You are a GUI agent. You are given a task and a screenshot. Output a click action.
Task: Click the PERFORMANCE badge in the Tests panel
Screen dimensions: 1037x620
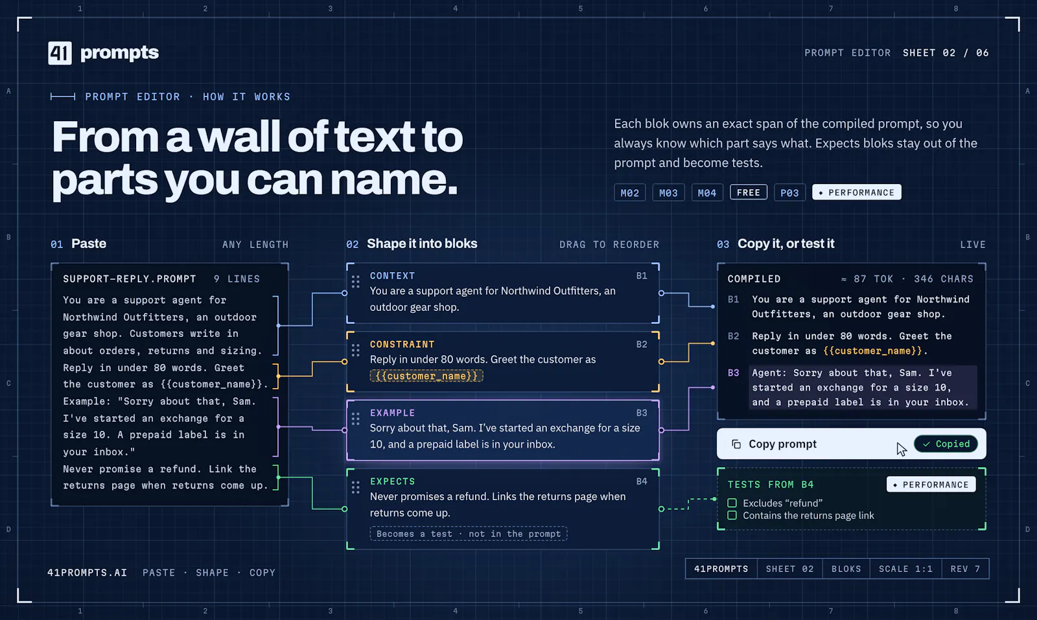(x=931, y=485)
